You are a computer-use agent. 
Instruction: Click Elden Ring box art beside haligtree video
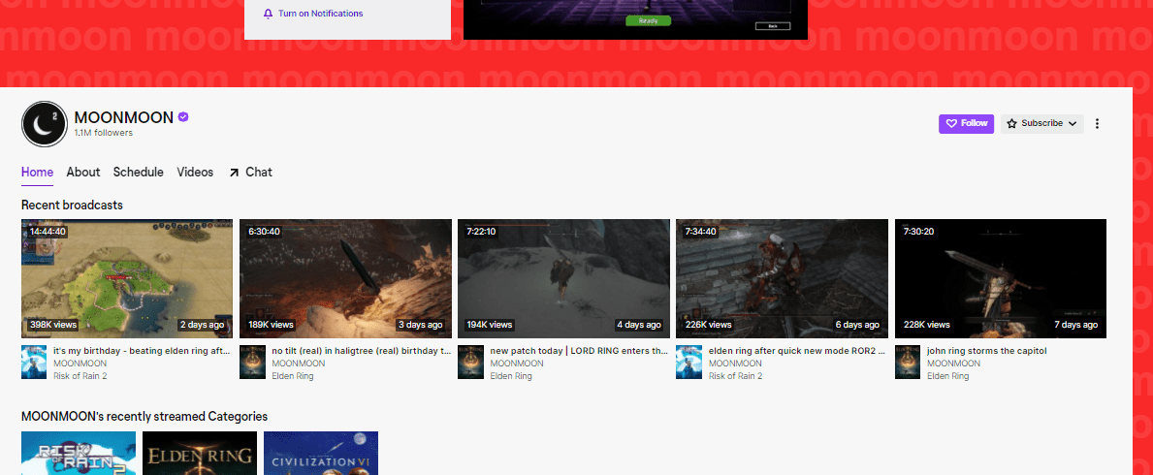[x=252, y=363]
